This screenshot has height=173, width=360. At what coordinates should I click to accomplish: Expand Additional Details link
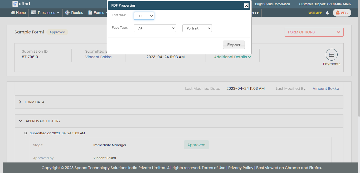point(232,57)
